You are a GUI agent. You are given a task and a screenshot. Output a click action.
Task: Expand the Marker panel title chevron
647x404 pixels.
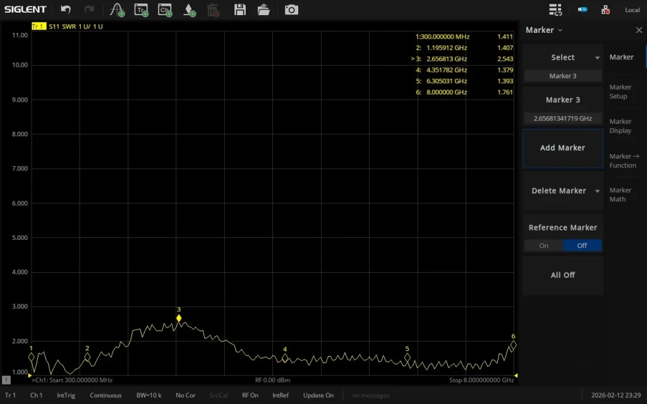click(x=560, y=30)
